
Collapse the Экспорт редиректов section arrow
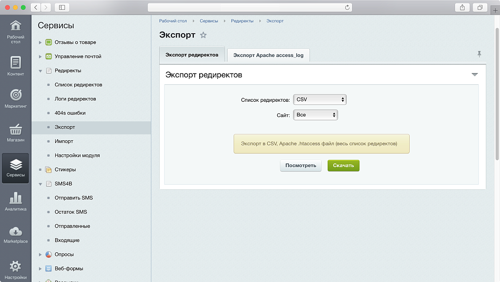coord(475,75)
